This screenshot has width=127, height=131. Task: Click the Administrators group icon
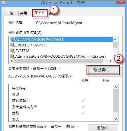click(12, 56)
